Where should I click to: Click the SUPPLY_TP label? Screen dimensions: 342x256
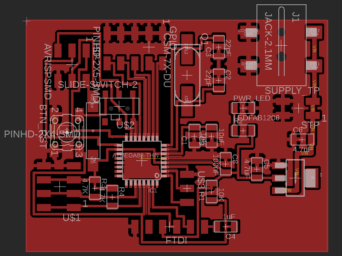[292, 90]
